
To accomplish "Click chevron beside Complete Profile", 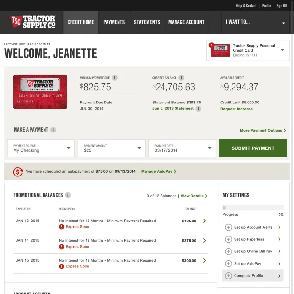I will tap(279, 276).
